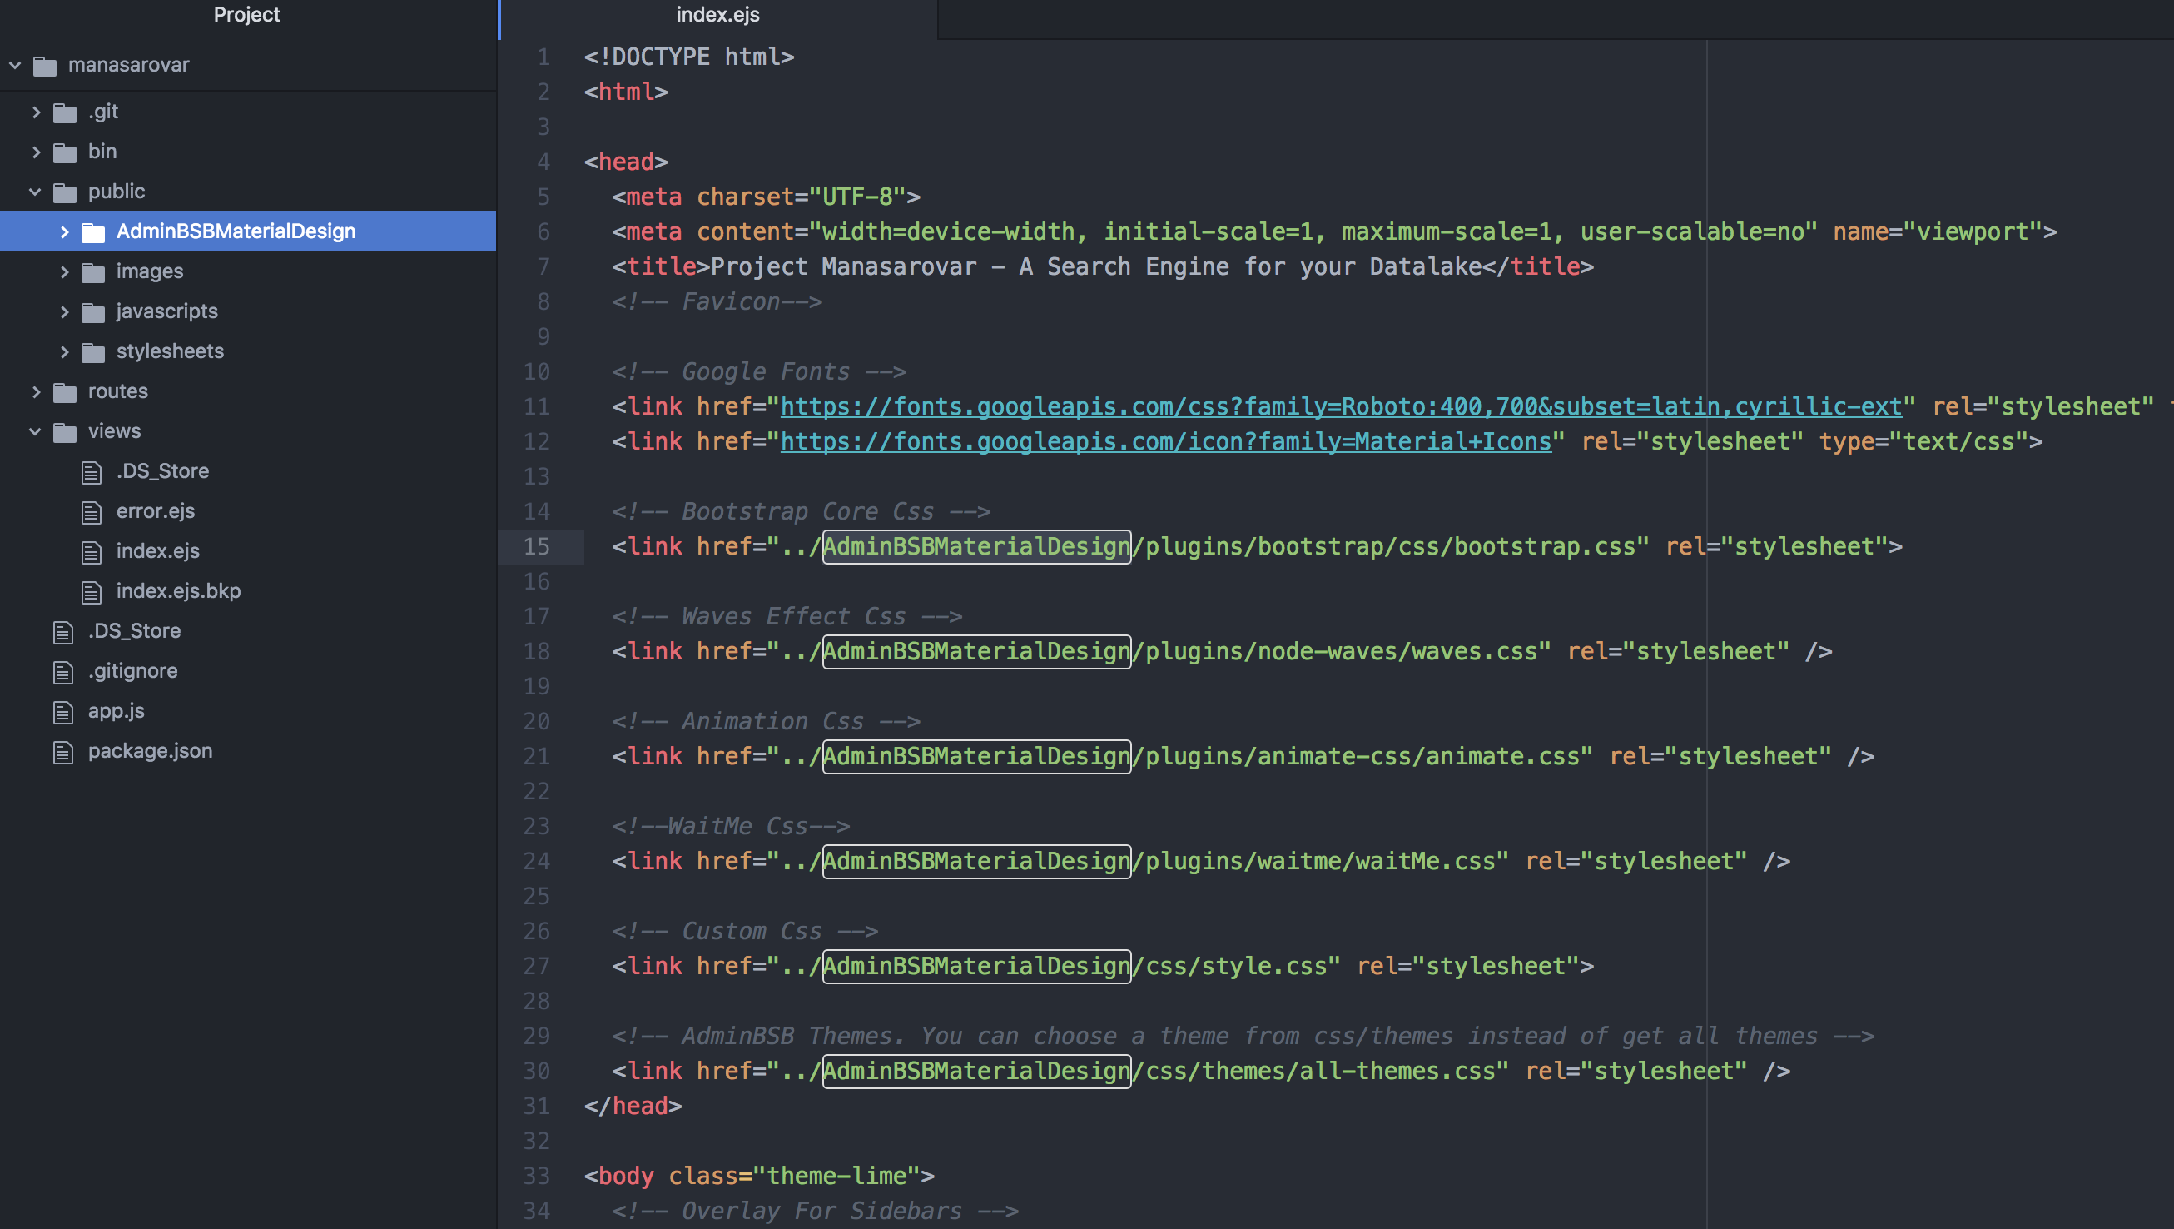Click the "UTF-8" charset value
This screenshot has height=1229, width=2174.
857,197
